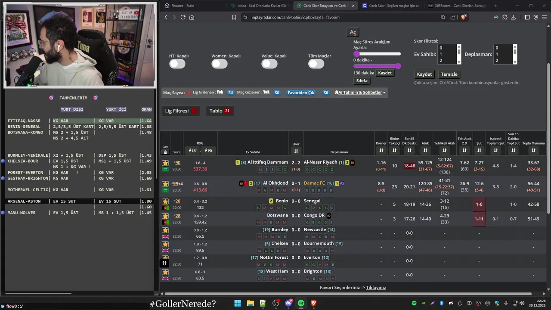Open File Explorer from taskbar
The height and width of the screenshot is (310, 551).
[x=250, y=304]
